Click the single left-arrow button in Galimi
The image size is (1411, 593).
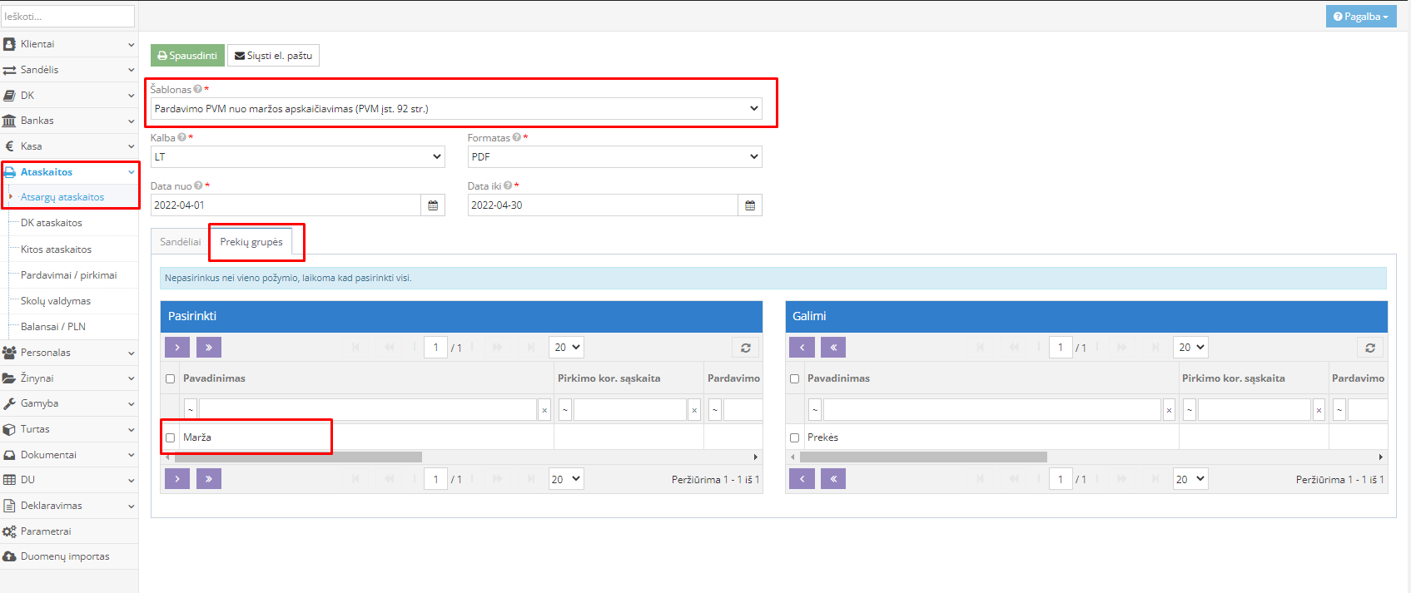(x=802, y=348)
